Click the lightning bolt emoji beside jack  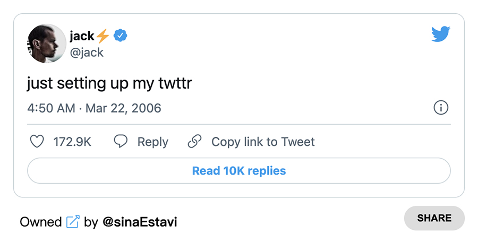pos(103,36)
